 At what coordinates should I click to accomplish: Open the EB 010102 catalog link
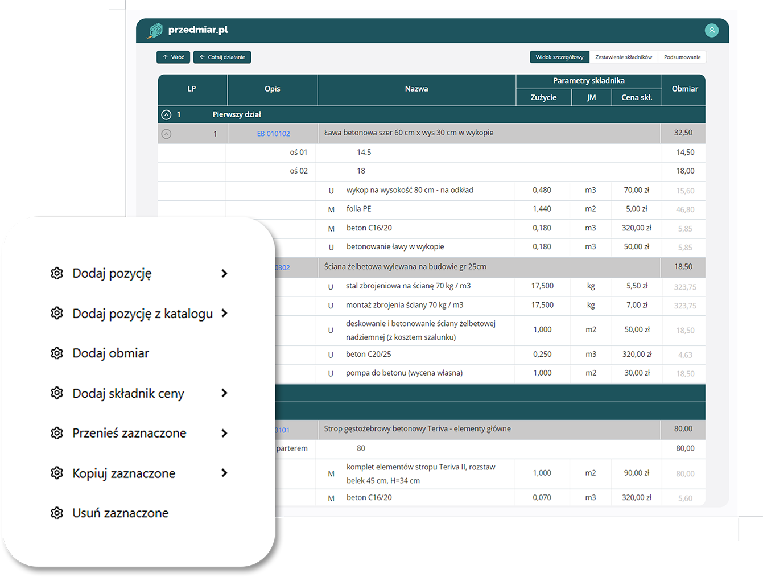pos(273,134)
